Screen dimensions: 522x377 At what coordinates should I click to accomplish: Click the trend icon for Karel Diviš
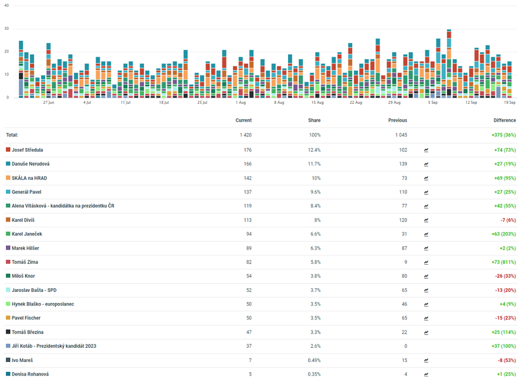pos(426,220)
